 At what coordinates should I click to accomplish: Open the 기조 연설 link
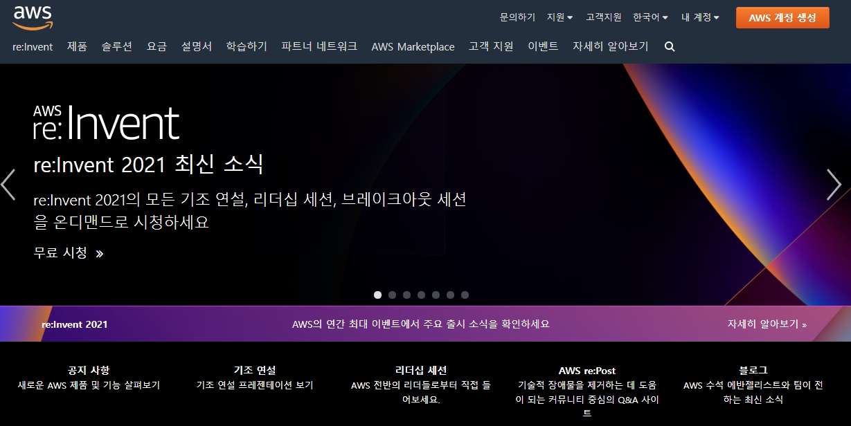[x=255, y=370]
